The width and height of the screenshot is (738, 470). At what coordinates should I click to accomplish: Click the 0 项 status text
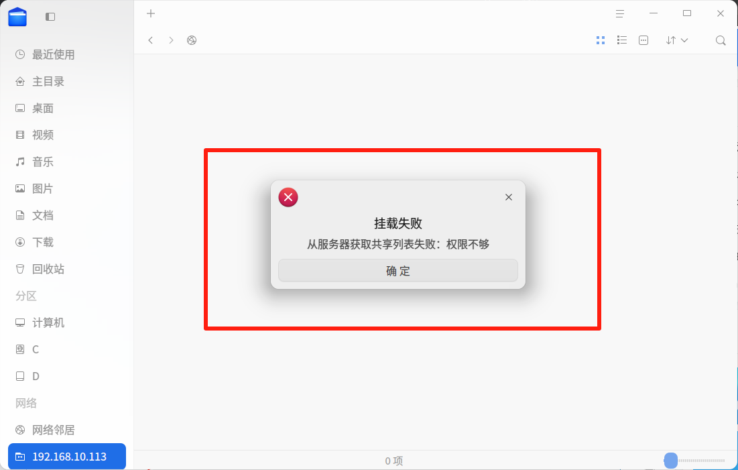click(394, 461)
